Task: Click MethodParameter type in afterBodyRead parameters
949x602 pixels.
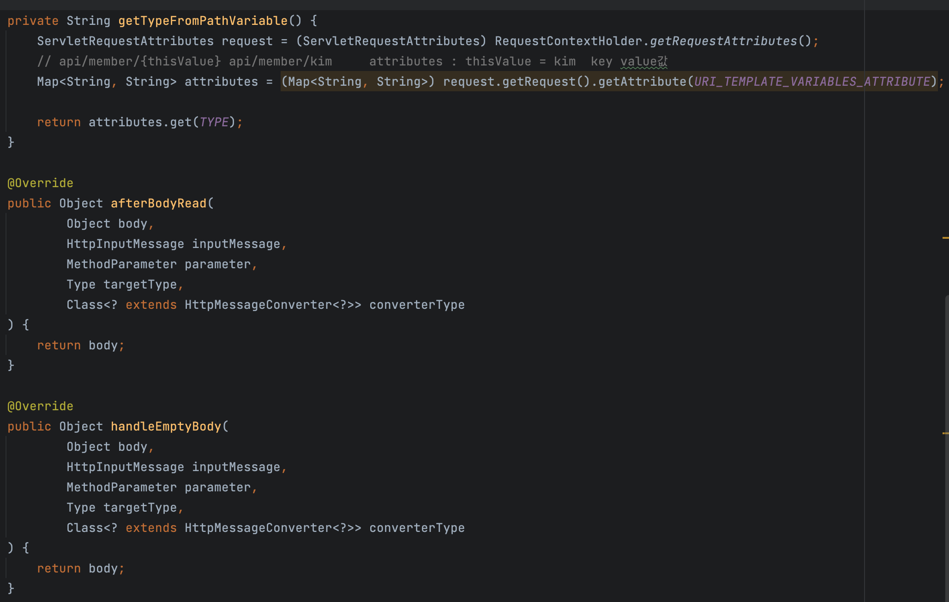Action: 121,264
